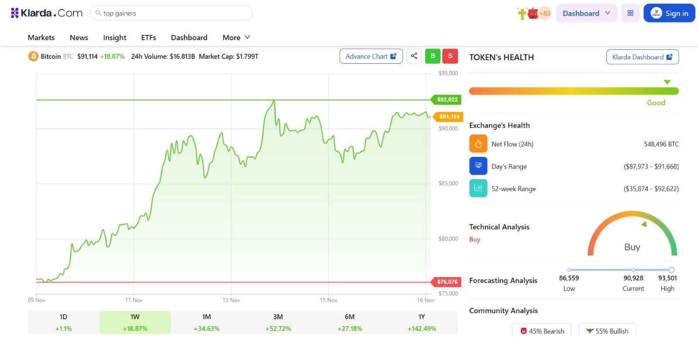Click the technical analysis Buy gauge
Image resolution: width=698 pixels, height=337 pixels.
(632, 234)
